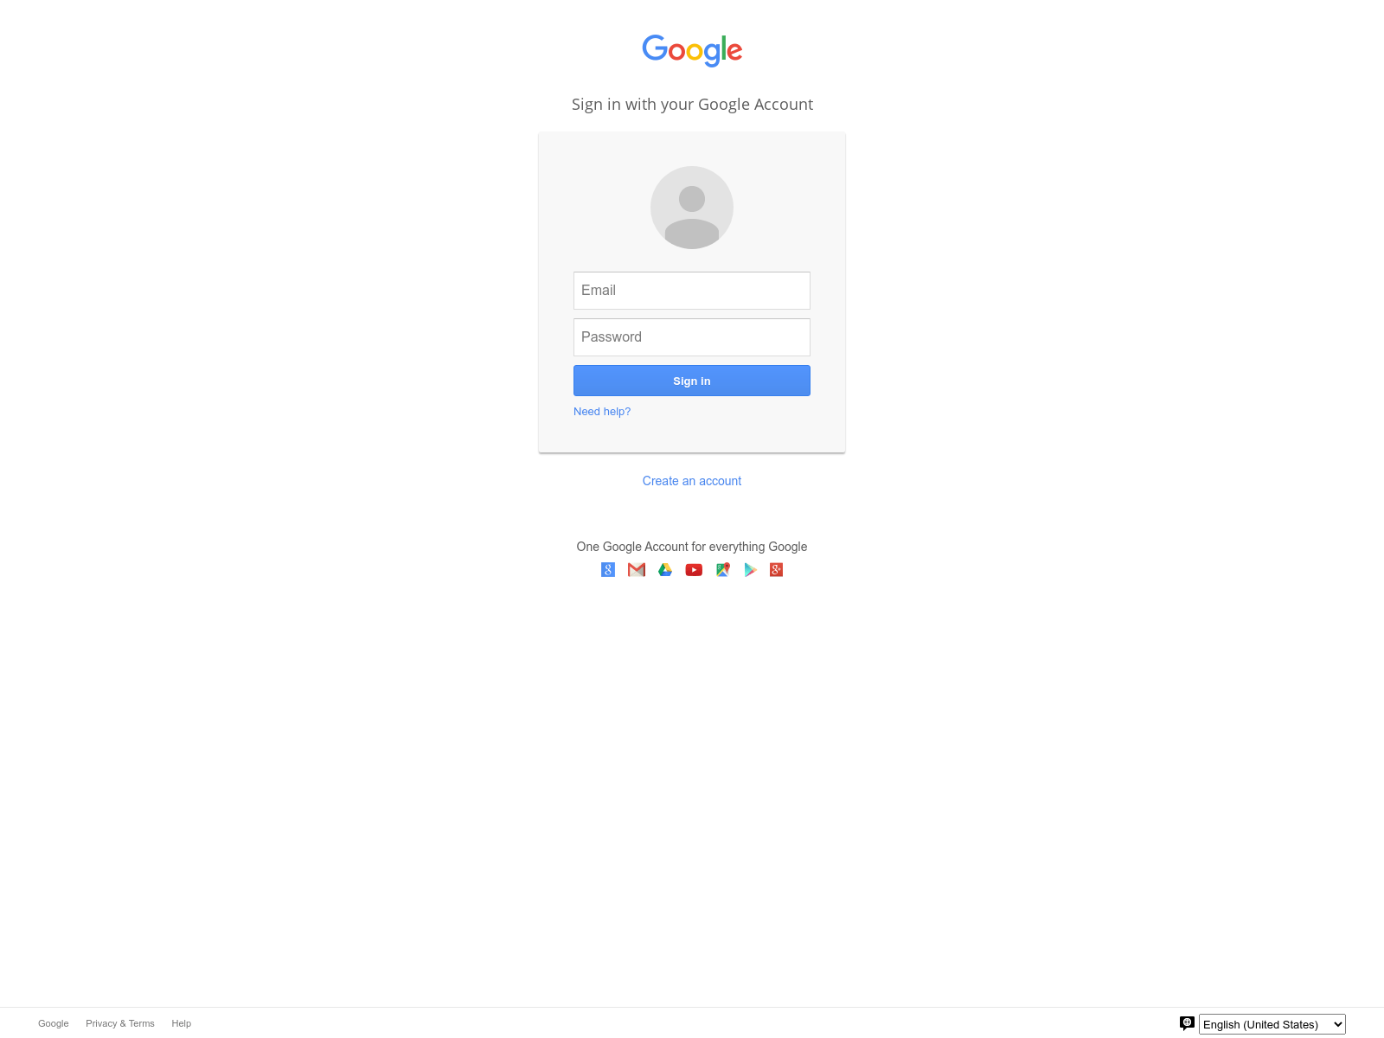Click the Google Play triangle icon

tap(750, 569)
